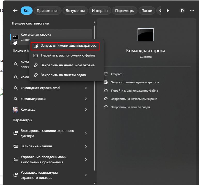Open the D user account avatar
This screenshot has height=185, width=199.
182,11
